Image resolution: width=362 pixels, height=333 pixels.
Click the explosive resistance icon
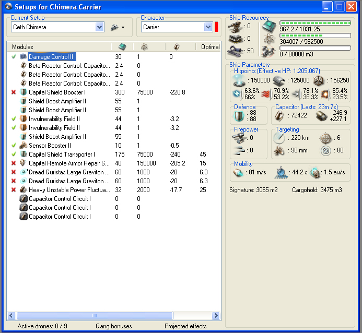(x=325, y=94)
